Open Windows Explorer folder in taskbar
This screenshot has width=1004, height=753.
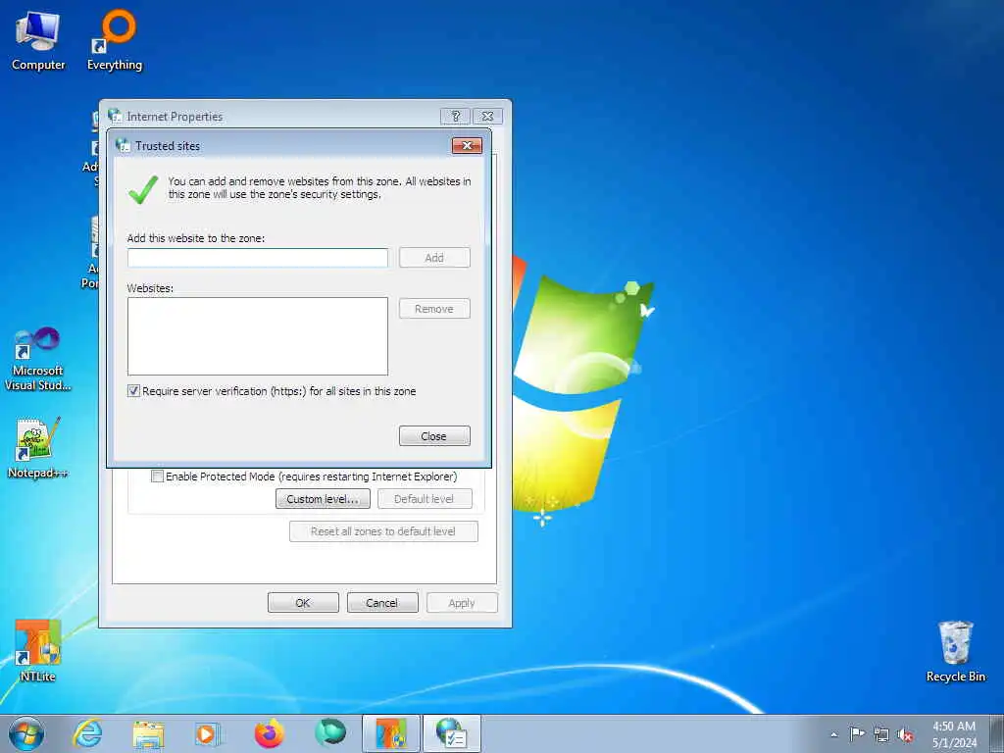pos(149,733)
